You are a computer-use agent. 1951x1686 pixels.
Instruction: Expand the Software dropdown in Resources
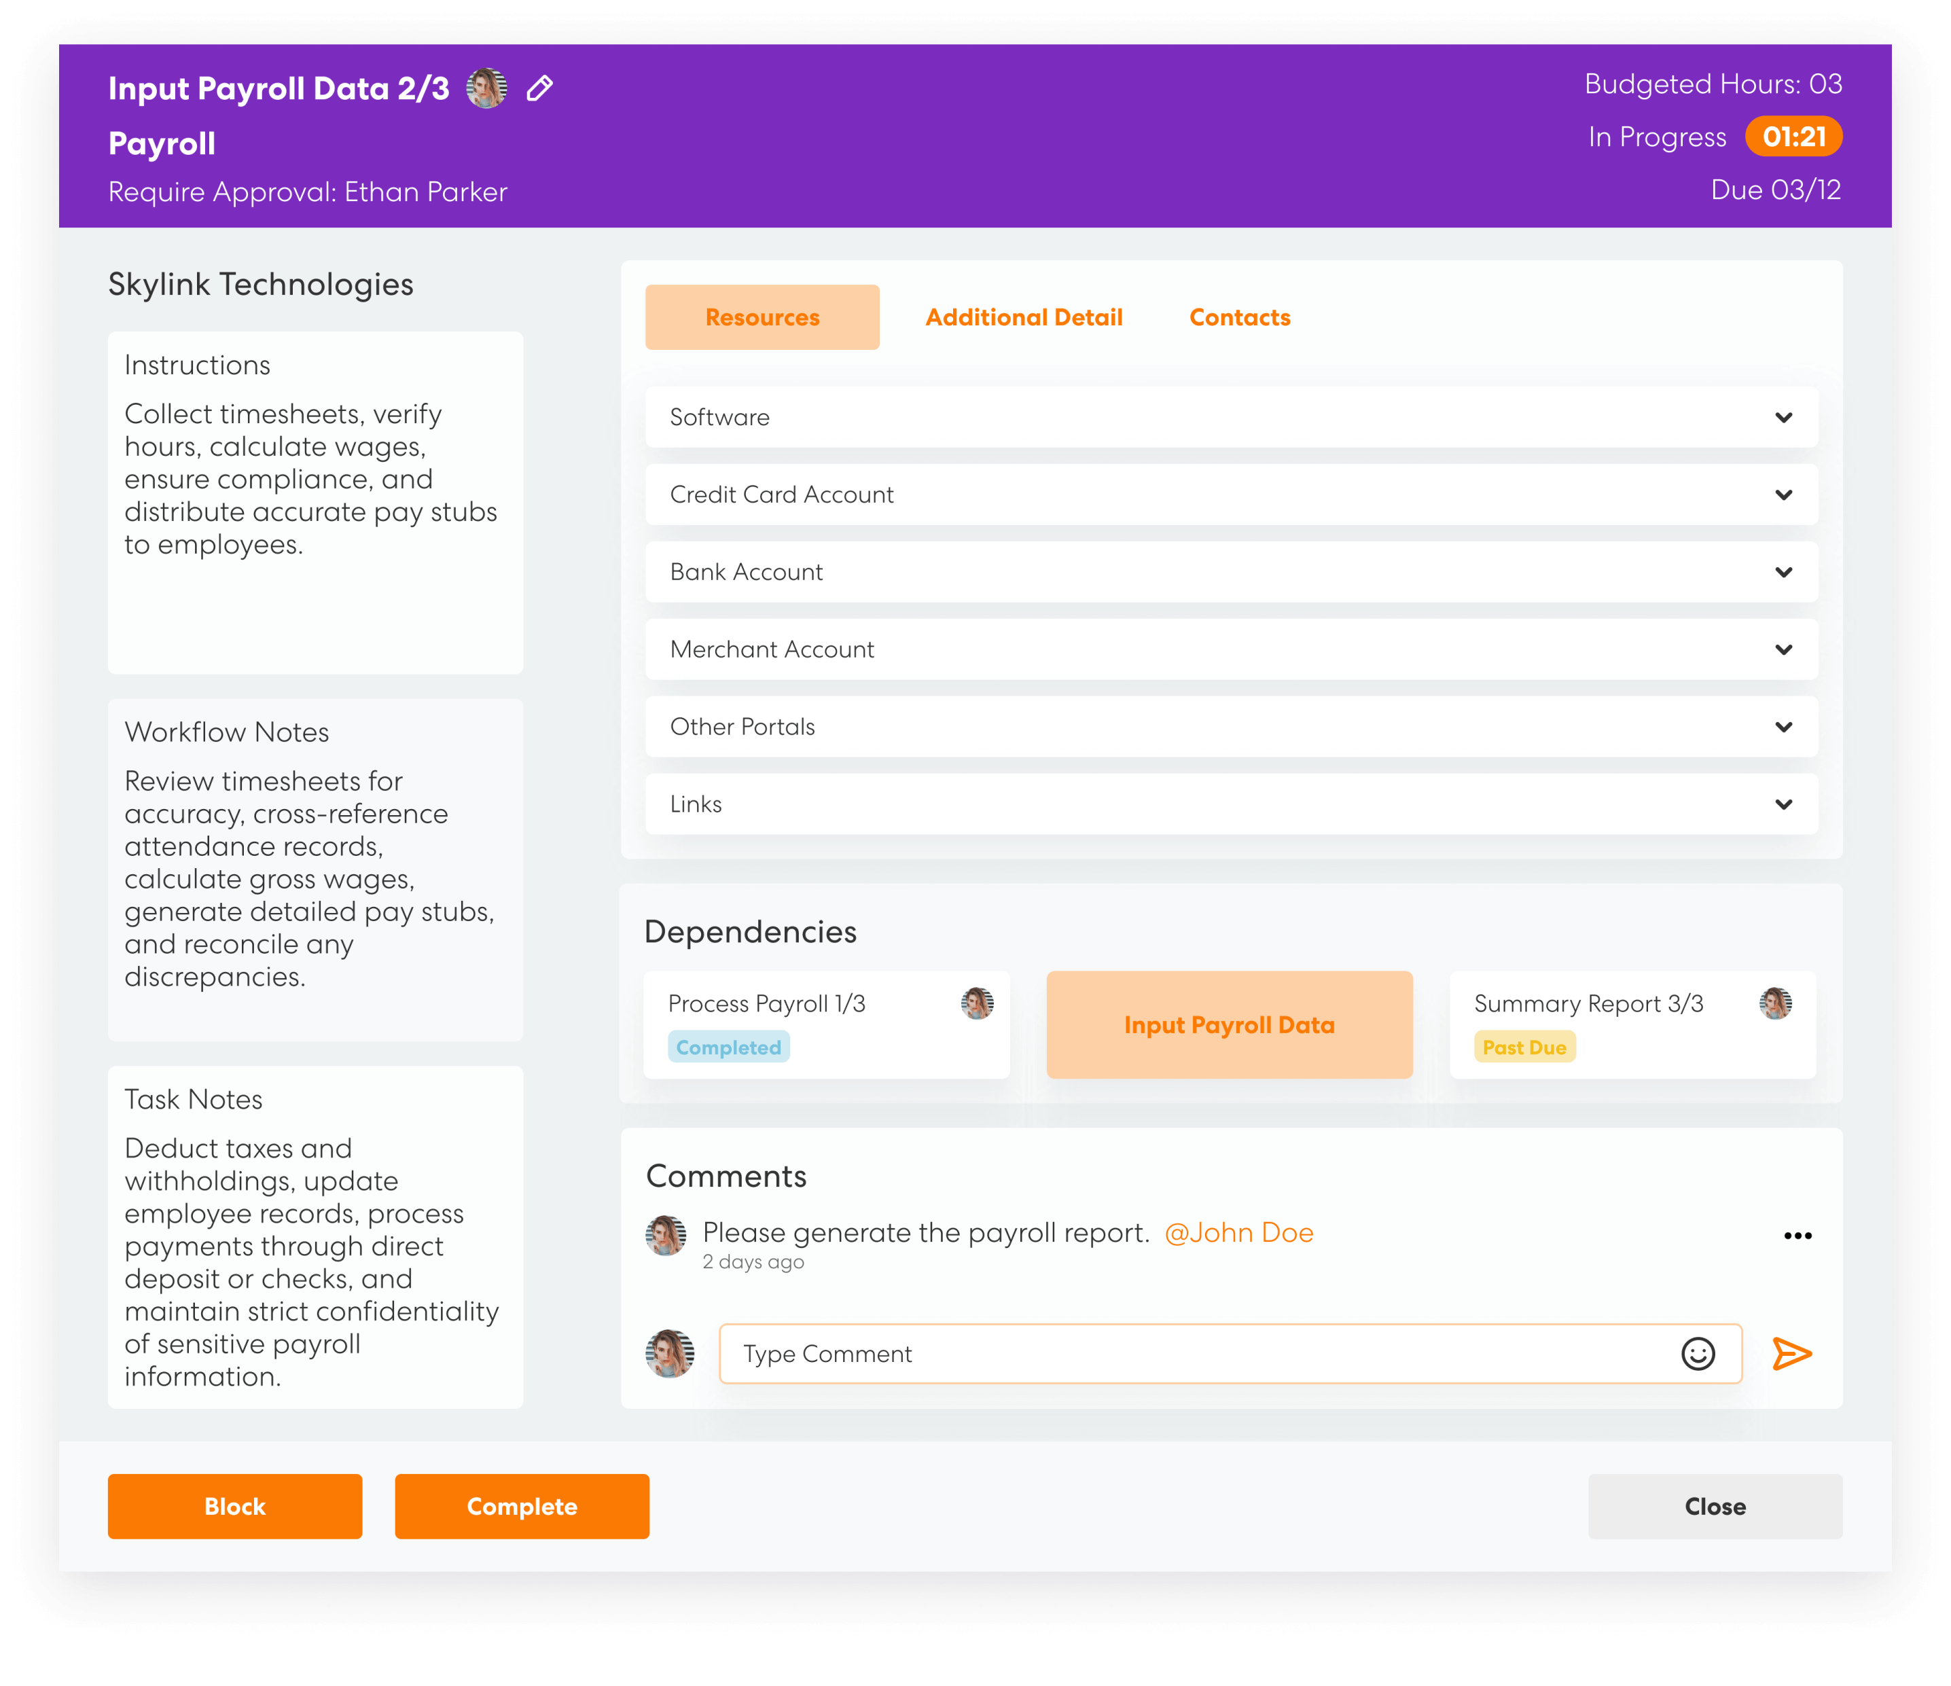(1783, 416)
